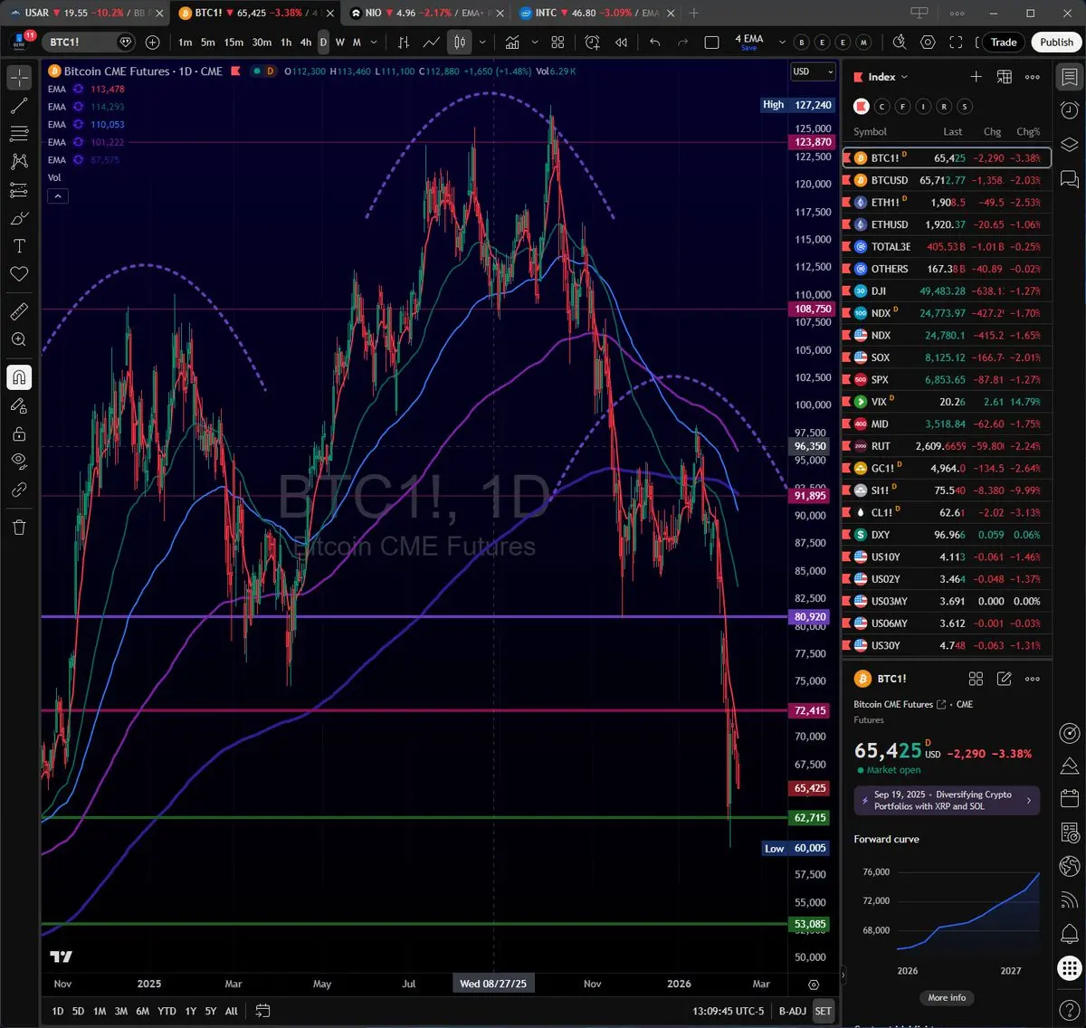The image size is (1086, 1028).
Task: Open watchlist more options menu
Action: pyautogui.click(x=1033, y=77)
